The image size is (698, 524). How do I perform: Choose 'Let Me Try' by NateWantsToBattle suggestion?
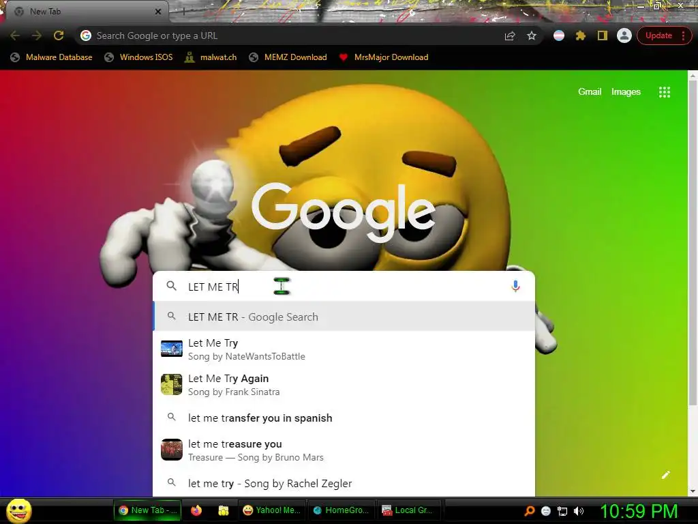point(344,349)
